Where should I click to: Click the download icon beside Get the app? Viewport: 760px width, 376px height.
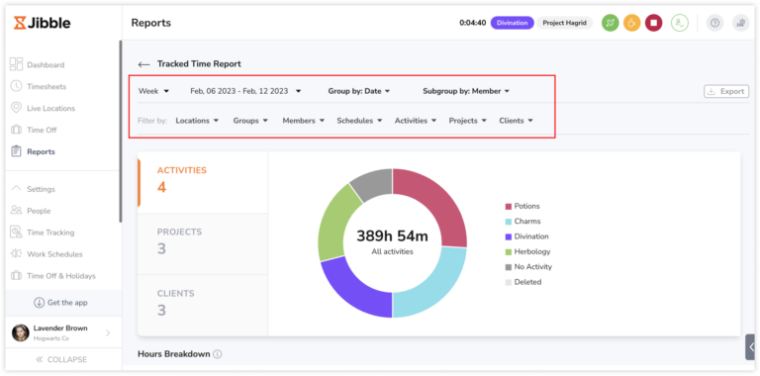tap(39, 303)
